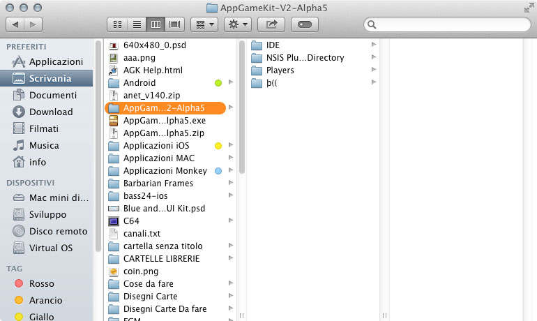Filter by the Rosso tag
Viewport: 537px width, 321px height.
[x=47, y=283]
